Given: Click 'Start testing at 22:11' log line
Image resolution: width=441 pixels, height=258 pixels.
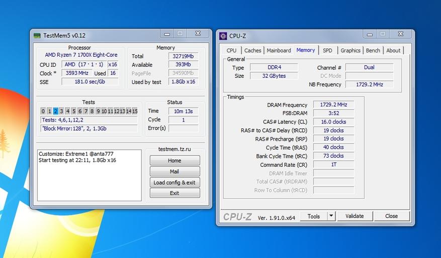Looking at the screenshot, I should (77, 160).
